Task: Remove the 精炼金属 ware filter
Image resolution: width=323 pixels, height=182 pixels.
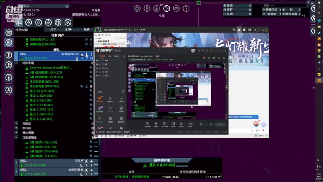Action: point(300,14)
